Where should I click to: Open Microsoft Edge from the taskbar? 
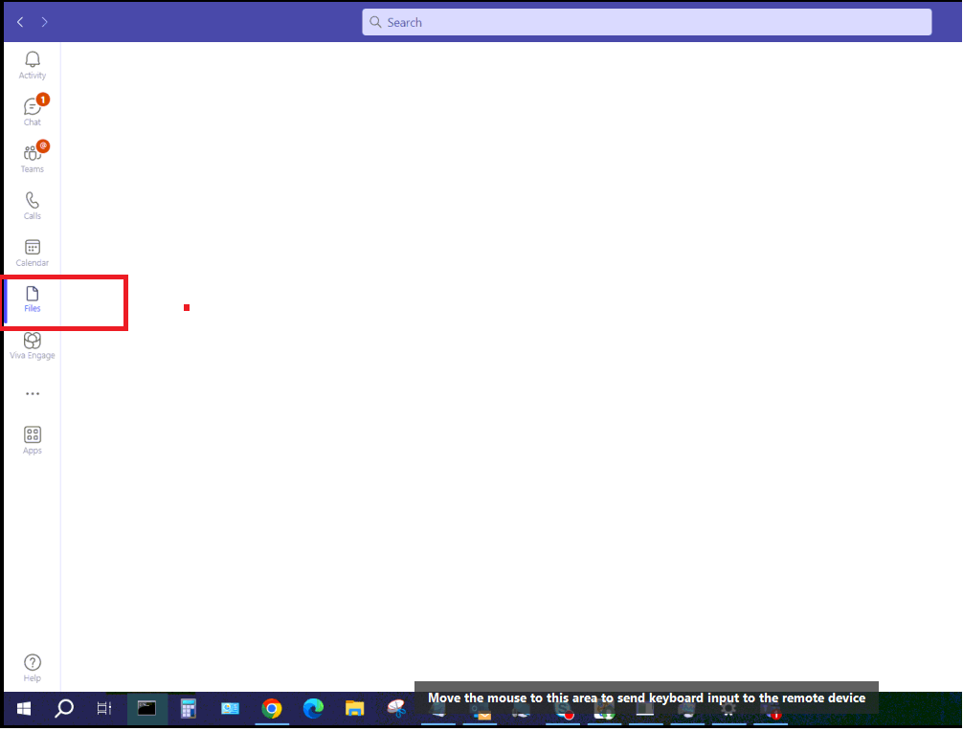pyautogui.click(x=313, y=709)
